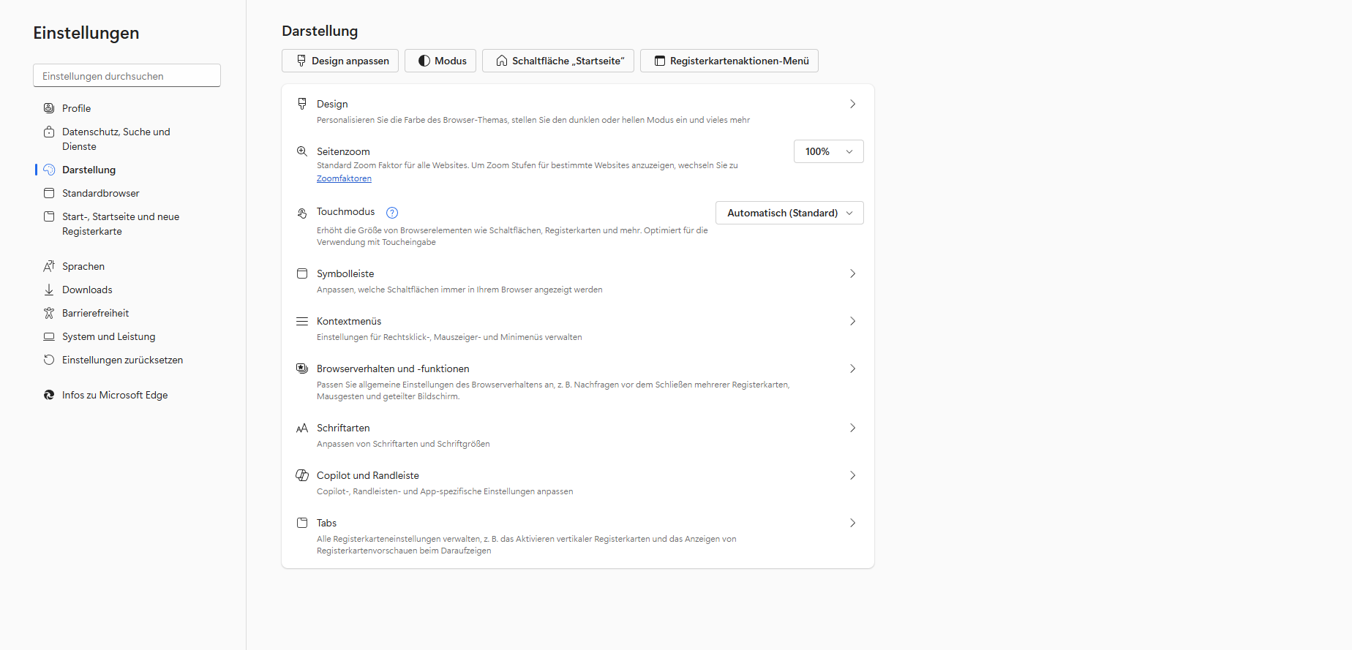The height and width of the screenshot is (650, 1352).
Task: Click the Barrierefreiheit accessibility icon
Action: coord(49,313)
